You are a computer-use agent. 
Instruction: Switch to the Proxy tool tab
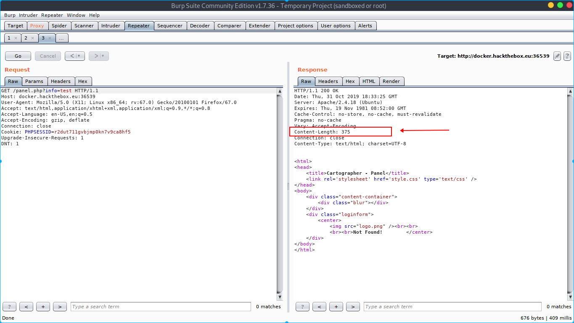pos(37,26)
